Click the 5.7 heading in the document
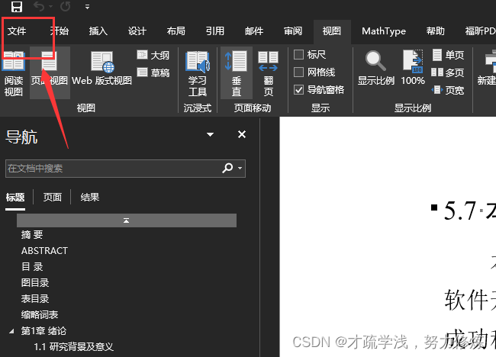The width and height of the screenshot is (496, 357). click(x=469, y=210)
